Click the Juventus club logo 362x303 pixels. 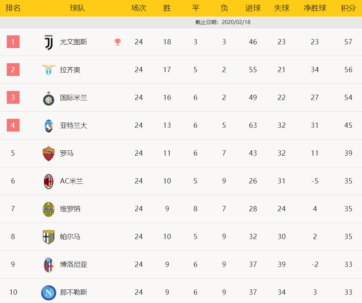coord(49,42)
